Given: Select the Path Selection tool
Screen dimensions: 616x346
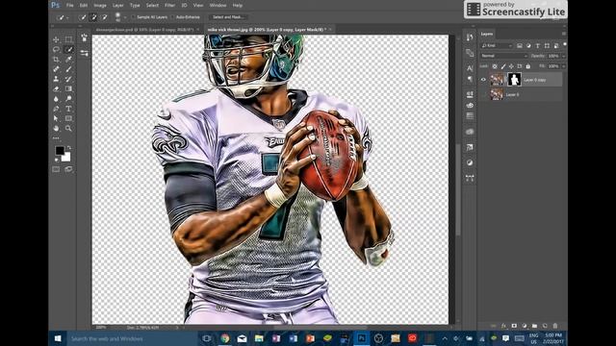Looking at the screenshot, I should coord(56,118).
